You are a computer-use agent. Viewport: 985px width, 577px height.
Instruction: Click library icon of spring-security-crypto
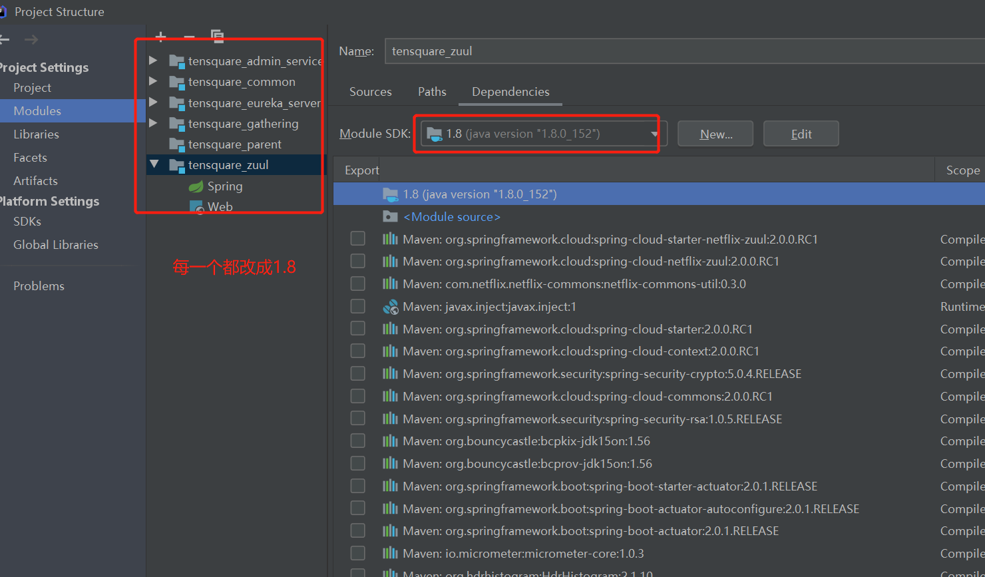tap(391, 374)
